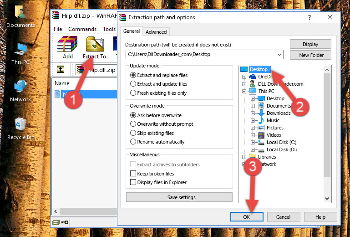350x237 pixels.
Task: Click the Local Disk (C:) drive icon
Action: [x=261, y=142]
